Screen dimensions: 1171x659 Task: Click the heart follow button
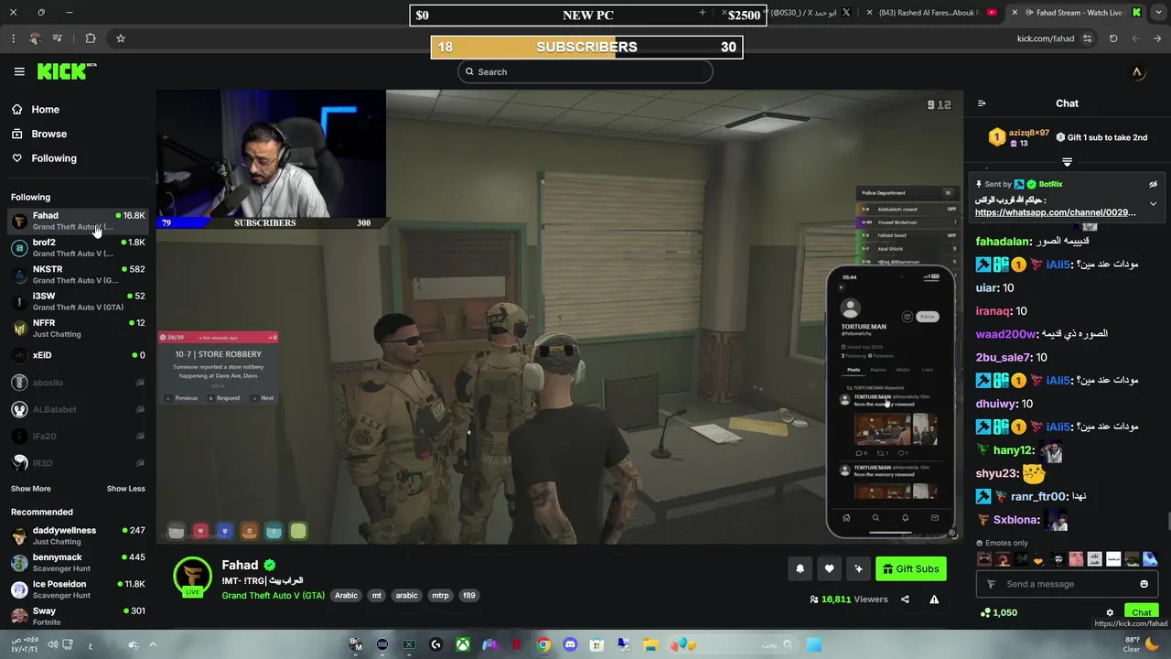(x=829, y=568)
